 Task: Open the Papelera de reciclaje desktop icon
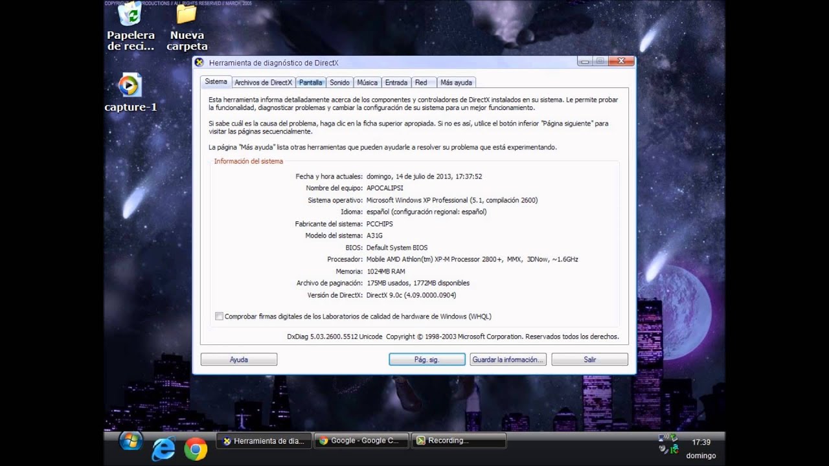[x=130, y=27]
